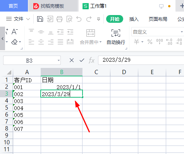The width and height of the screenshot is (184, 154).
Task: Click cell containing 客户ID
Action: tap(27, 80)
